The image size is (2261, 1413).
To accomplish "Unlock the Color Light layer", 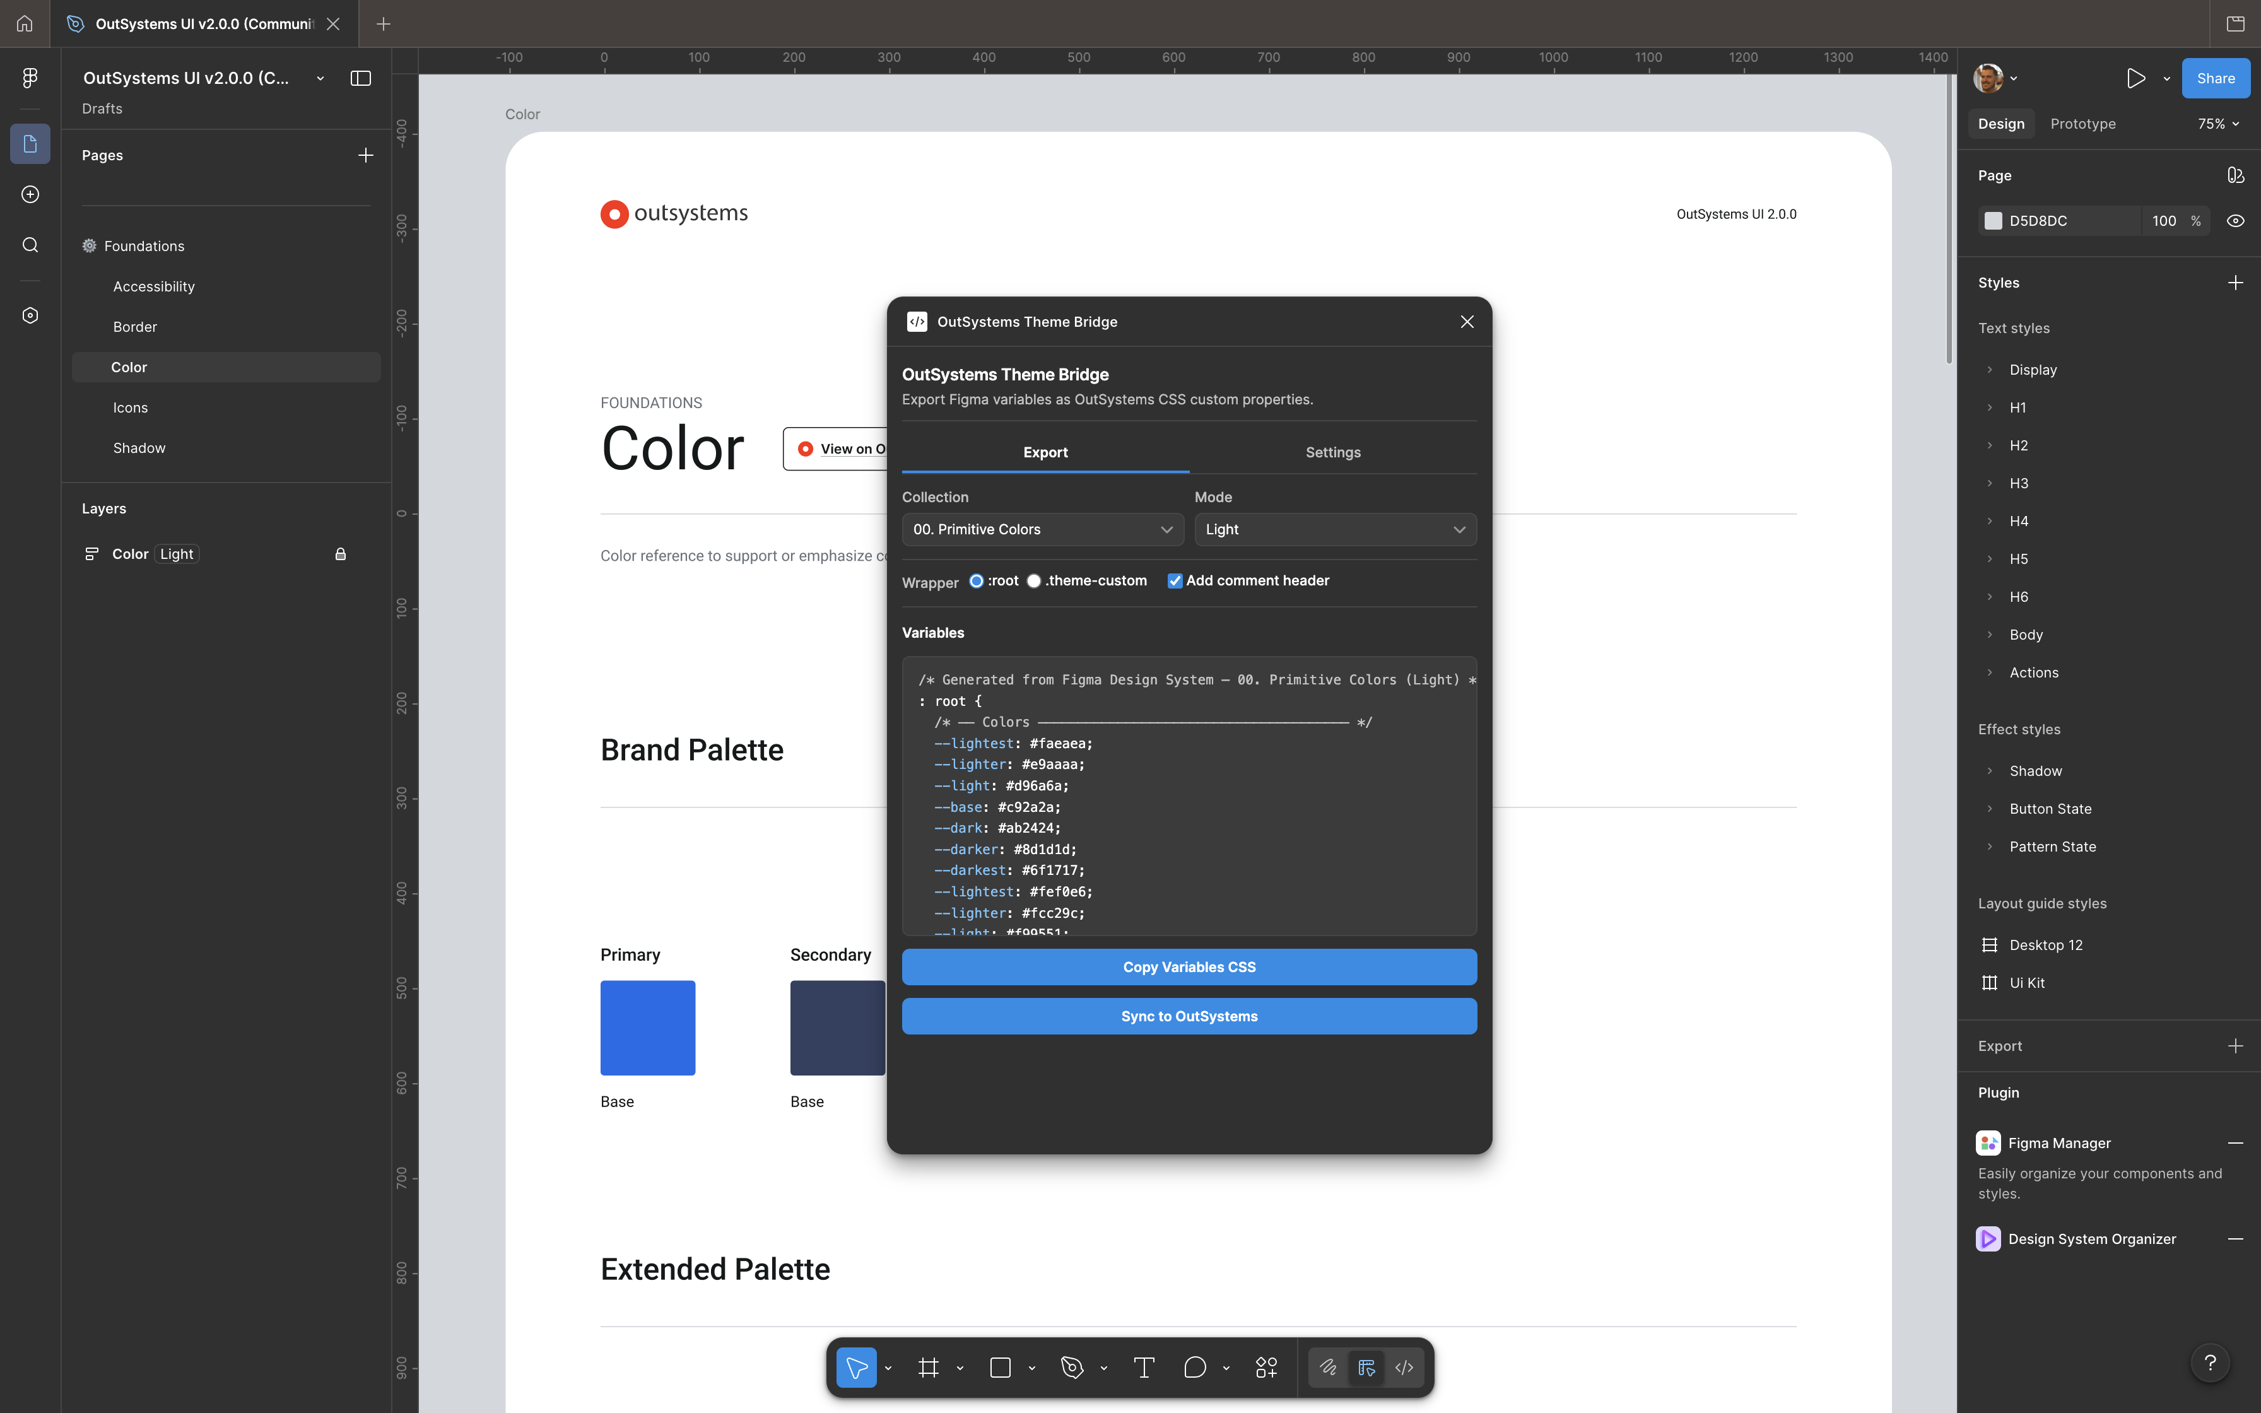I will point(340,553).
